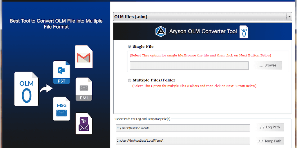Click the grey EML file icon
The height and width of the screenshot is (148, 297).
pos(84,89)
